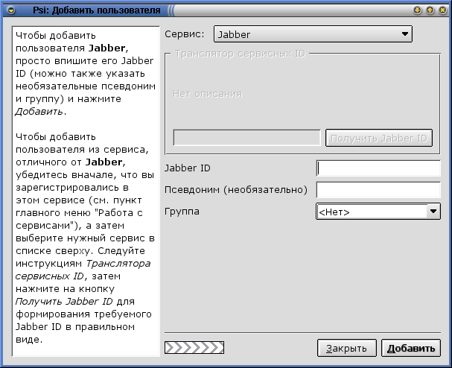Click the up-arrow maximize button in title bar

pyautogui.click(x=430, y=10)
